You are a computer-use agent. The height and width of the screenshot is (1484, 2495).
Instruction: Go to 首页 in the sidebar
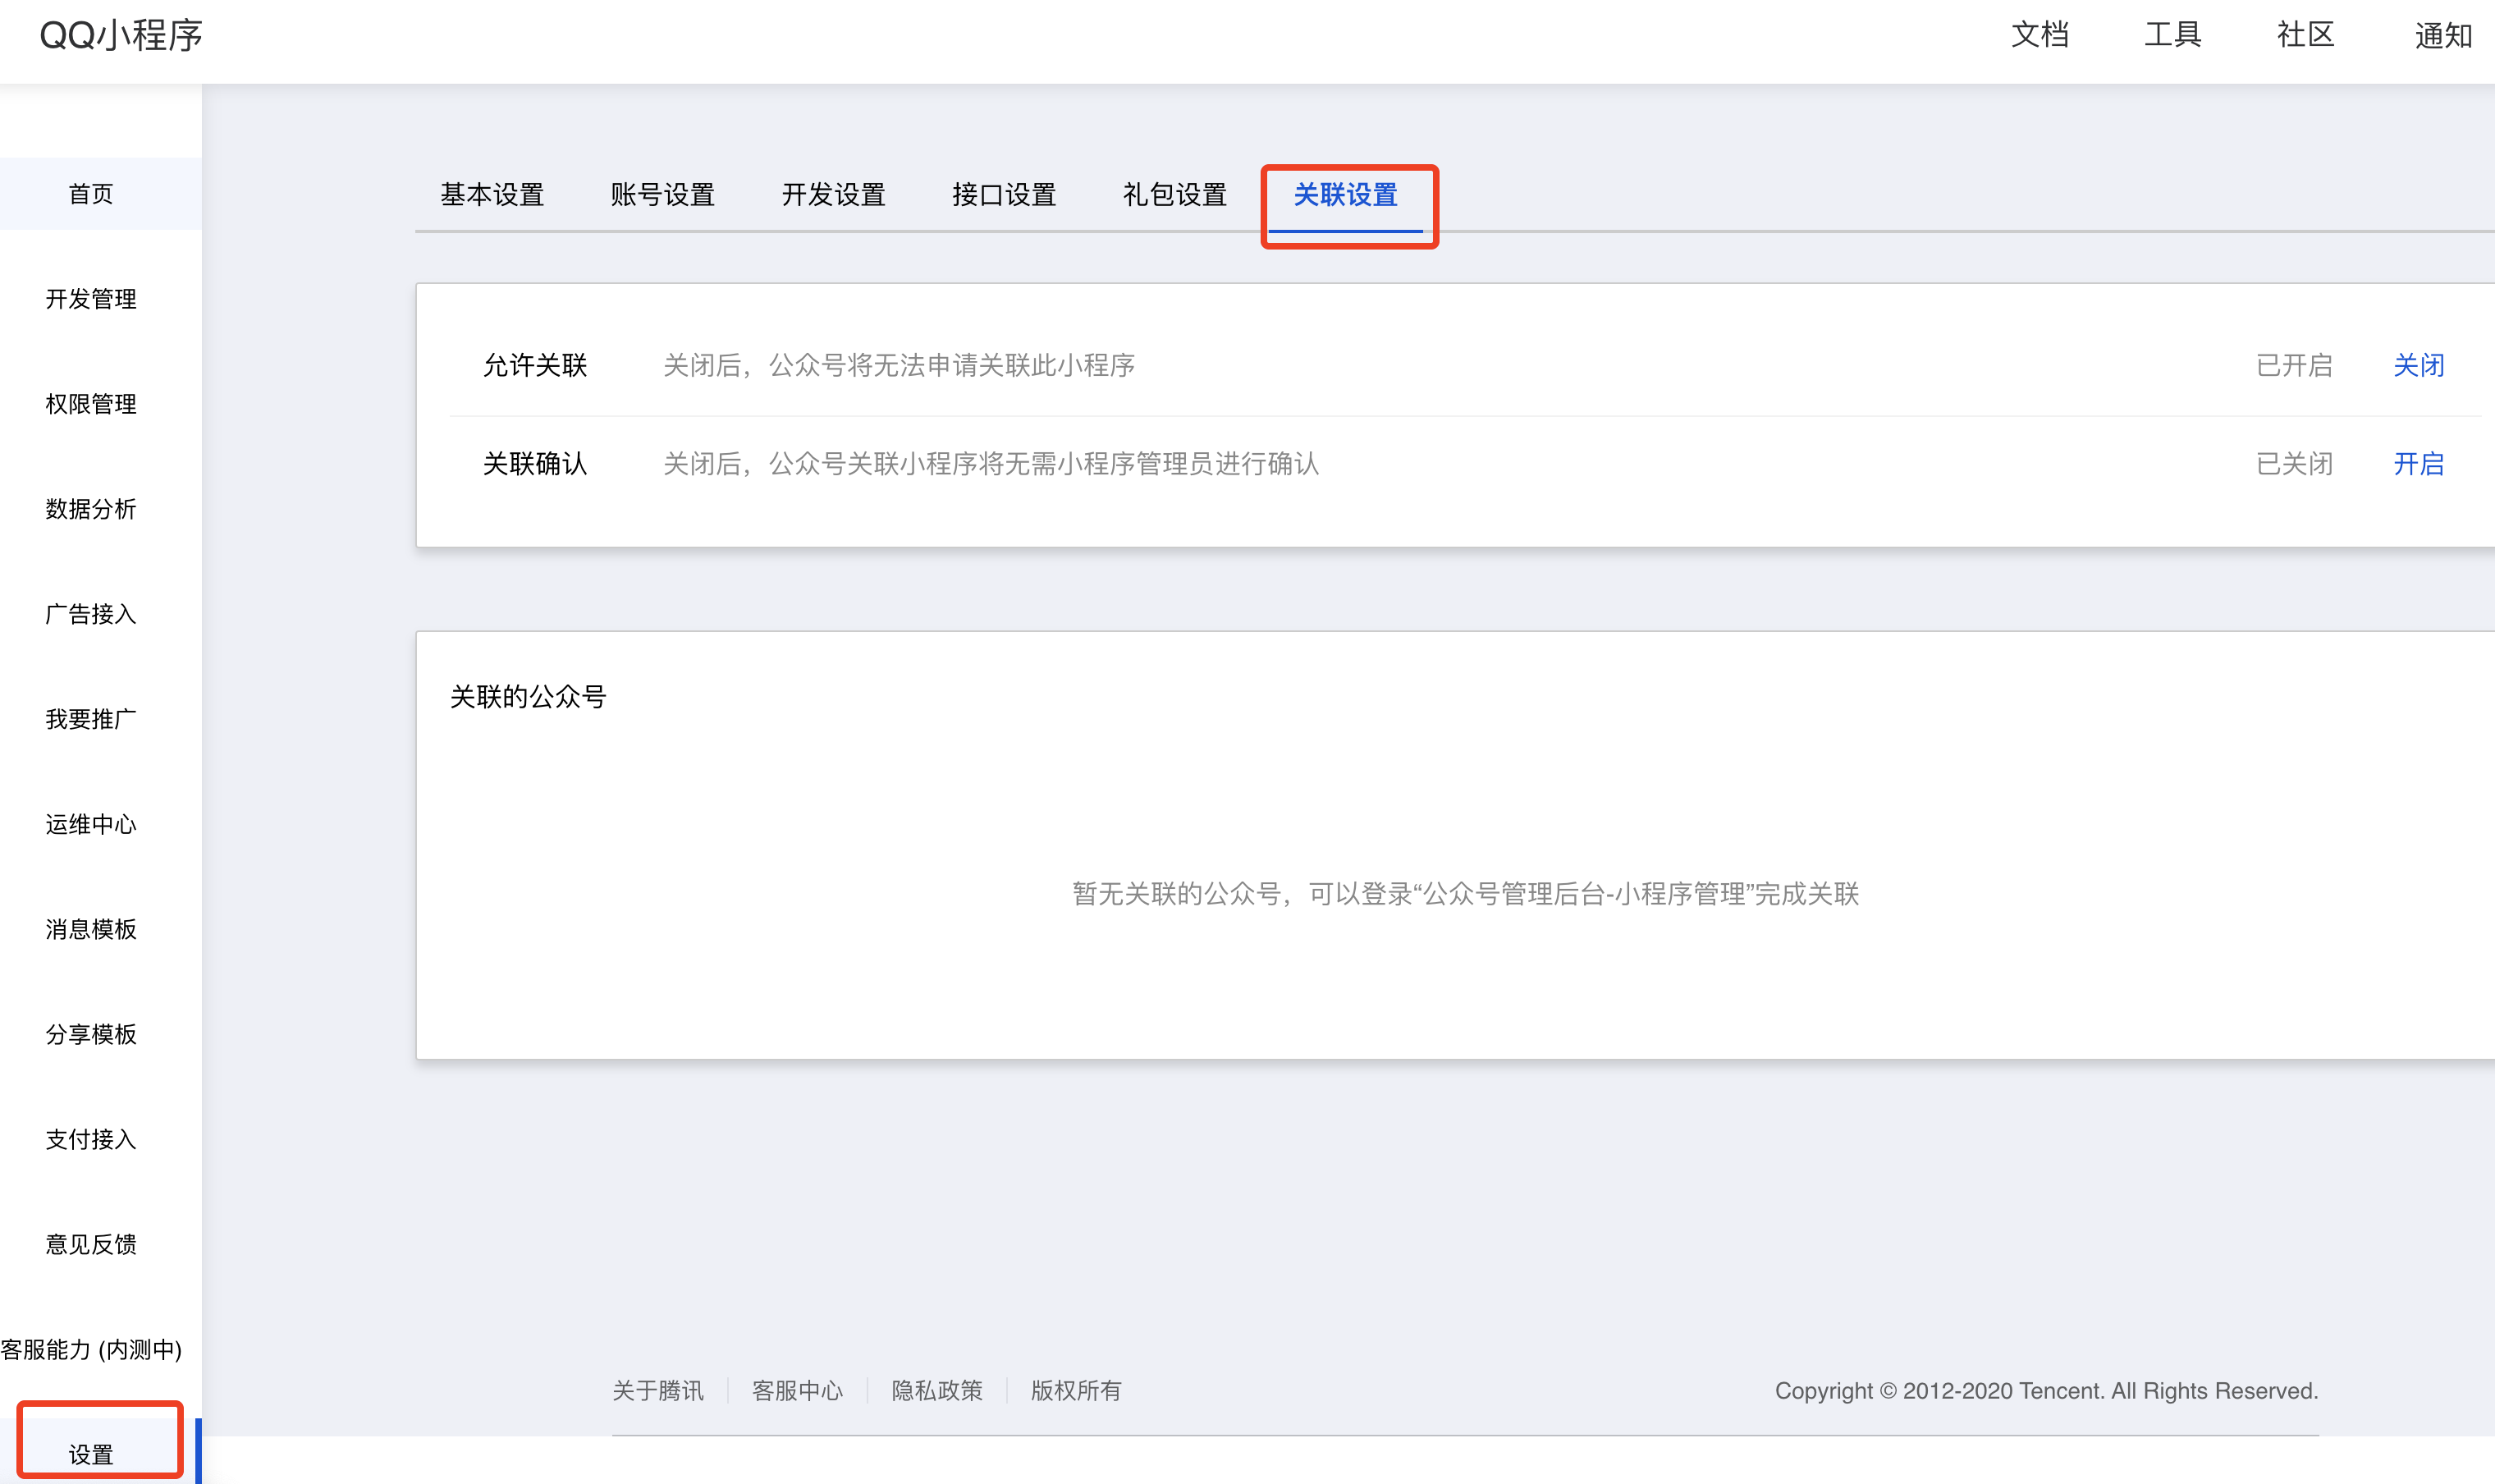(x=91, y=194)
